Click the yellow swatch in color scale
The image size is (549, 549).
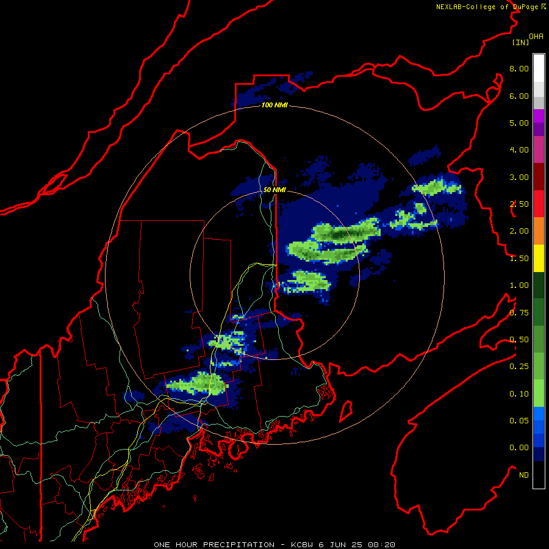pyautogui.click(x=539, y=258)
